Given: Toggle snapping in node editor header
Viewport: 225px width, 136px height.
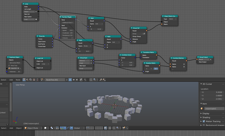Looking at the screenshot, I should 91,80.
